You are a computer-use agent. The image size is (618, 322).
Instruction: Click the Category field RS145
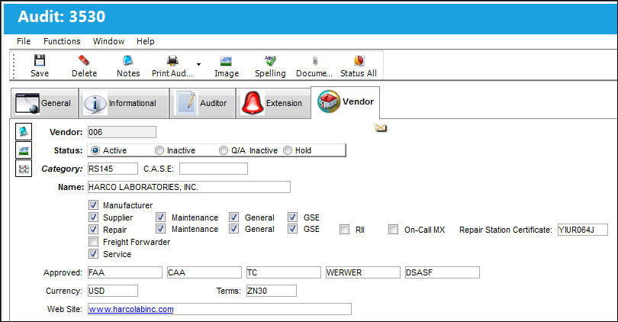pyautogui.click(x=113, y=169)
